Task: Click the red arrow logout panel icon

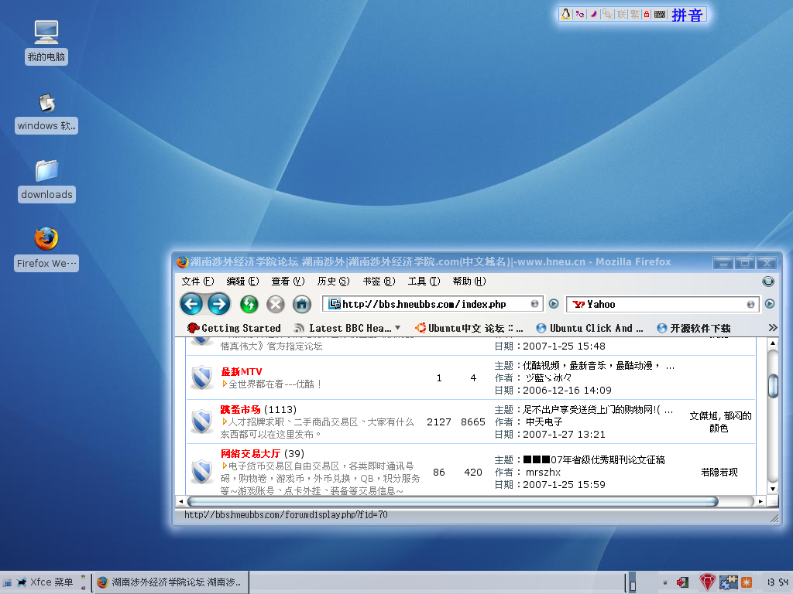Action: (x=682, y=582)
